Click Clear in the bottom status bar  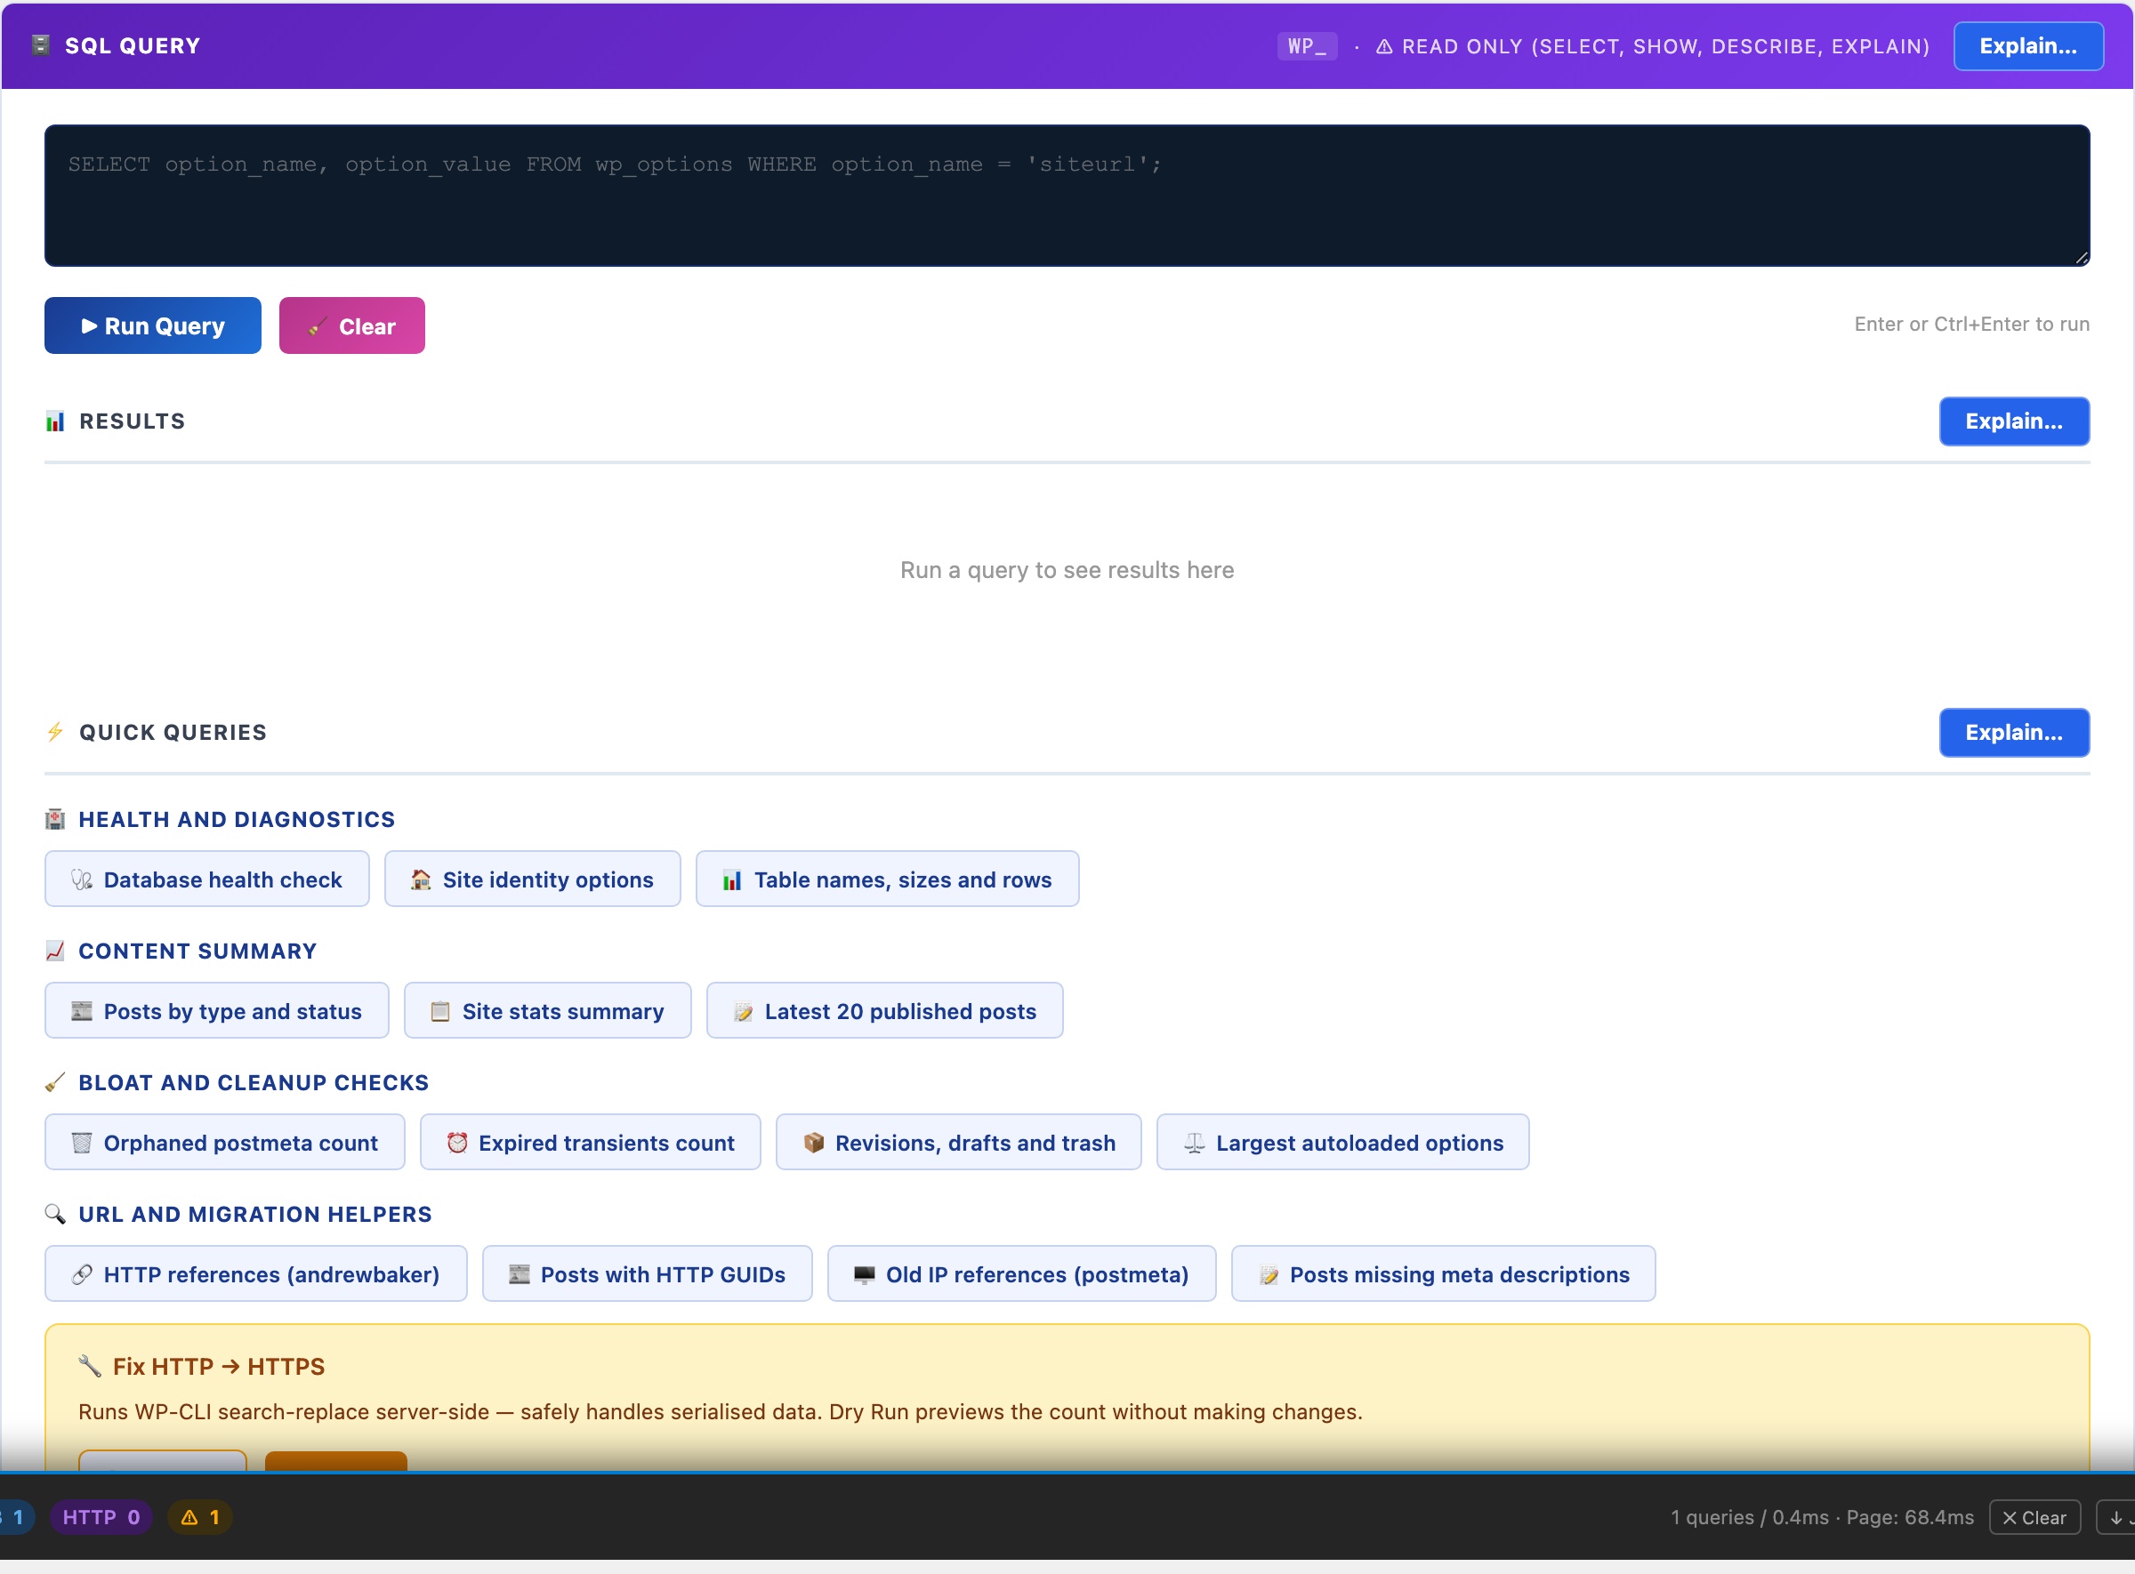point(2035,1517)
